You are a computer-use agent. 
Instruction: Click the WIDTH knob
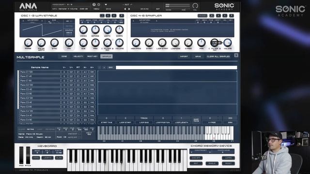pyautogui.click(x=108, y=30)
